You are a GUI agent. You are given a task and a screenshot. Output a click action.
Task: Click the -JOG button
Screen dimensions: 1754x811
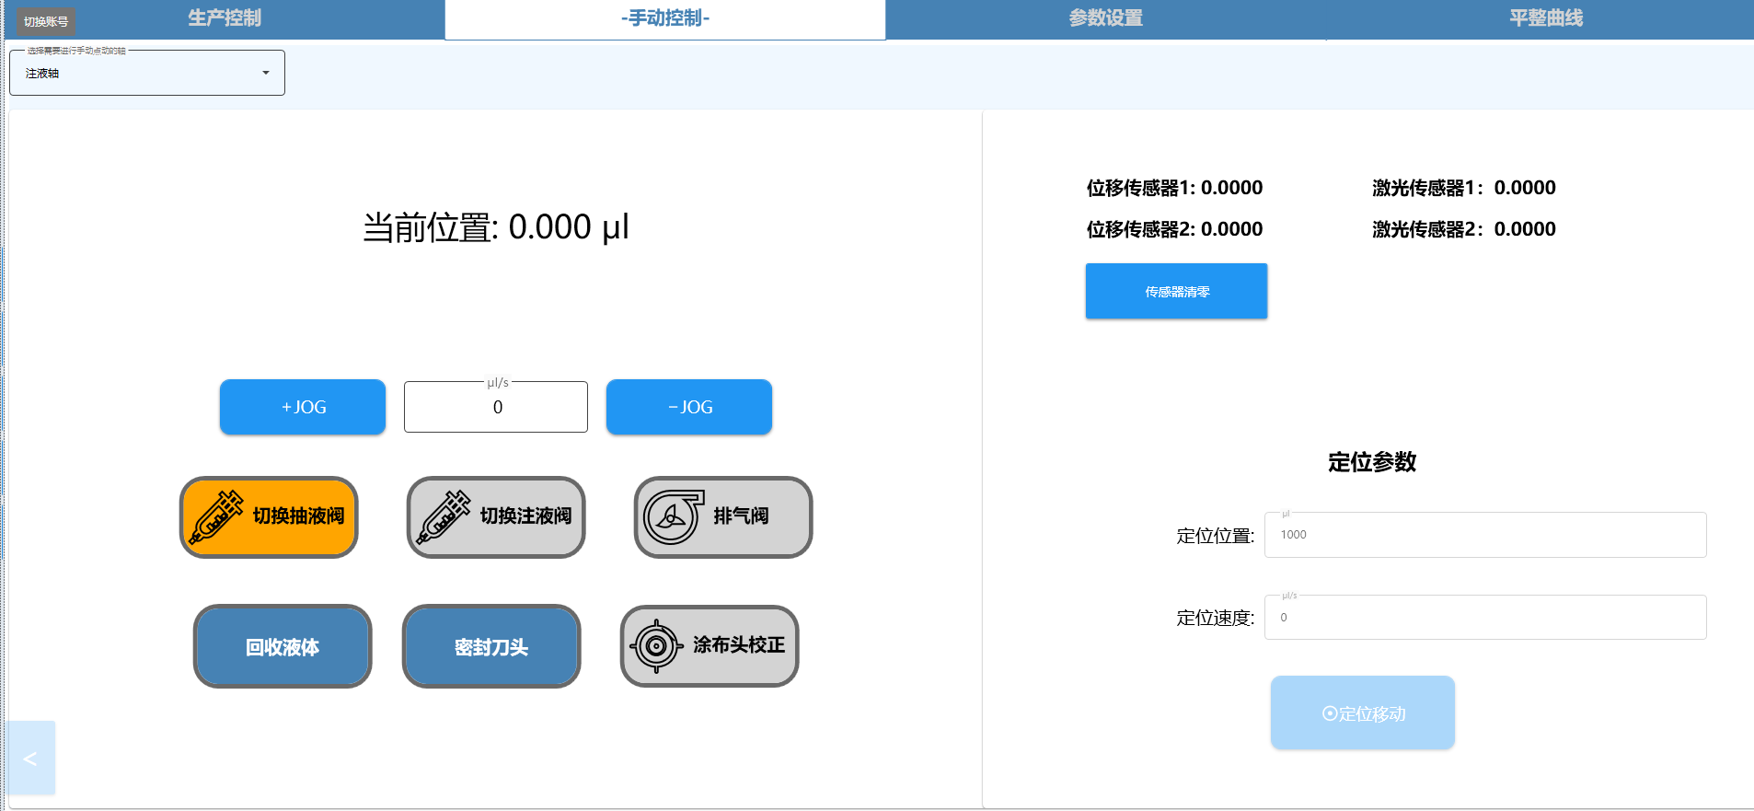(689, 407)
